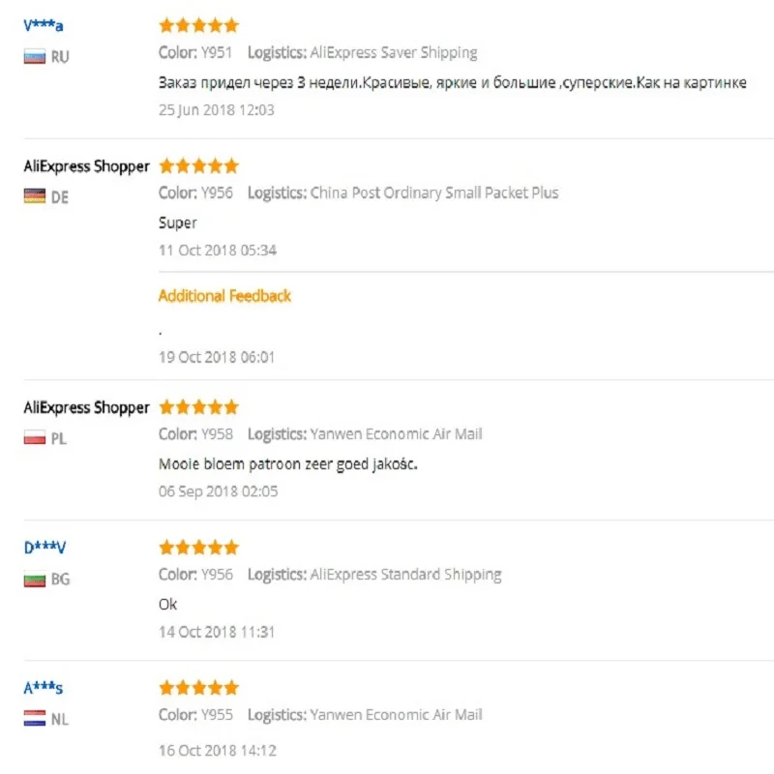Image resolution: width=774 pixels, height=774 pixels.
Task: Click the star rating of A***s's review
Action: (199, 688)
